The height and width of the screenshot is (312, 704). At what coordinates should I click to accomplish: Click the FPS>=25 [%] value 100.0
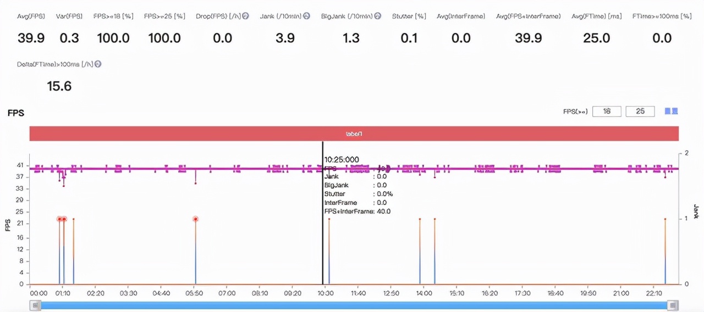click(164, 38)
